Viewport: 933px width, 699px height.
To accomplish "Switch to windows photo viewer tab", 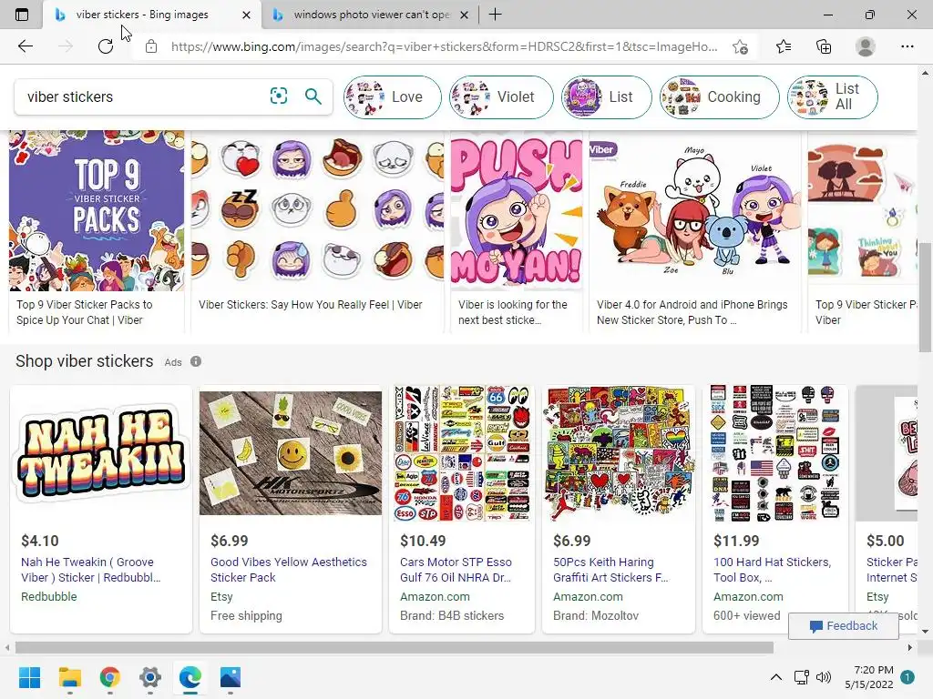I will pos(371,15).
